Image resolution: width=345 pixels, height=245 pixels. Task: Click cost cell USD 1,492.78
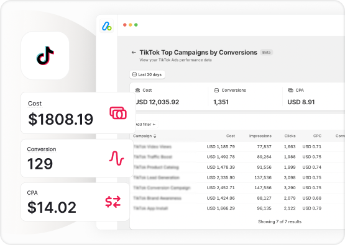[x=221, y=157]
